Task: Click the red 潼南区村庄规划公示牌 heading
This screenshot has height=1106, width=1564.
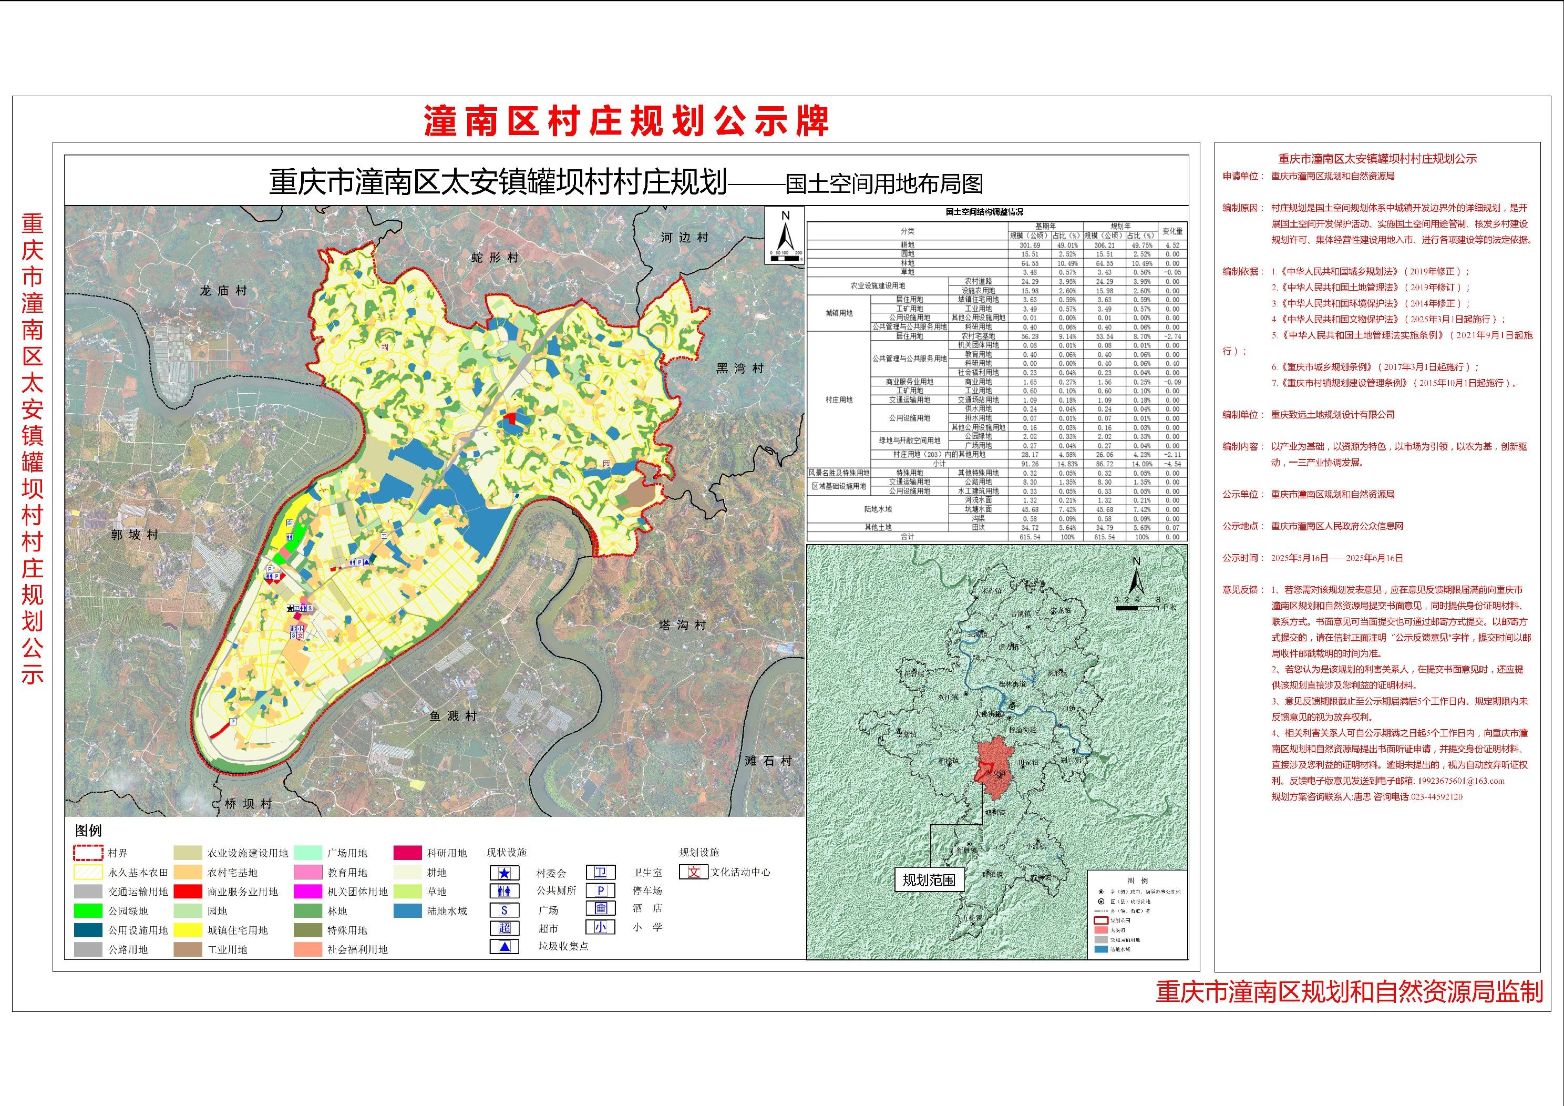Action: pos(626,120)
